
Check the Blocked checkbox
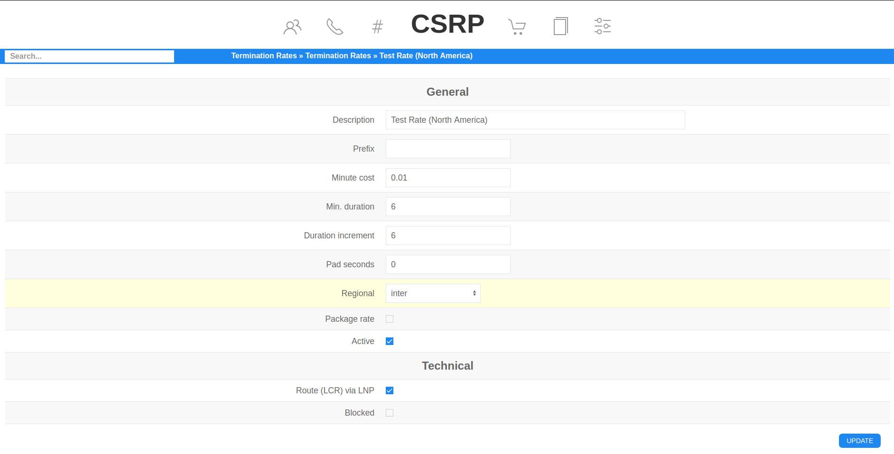[390, 413]
